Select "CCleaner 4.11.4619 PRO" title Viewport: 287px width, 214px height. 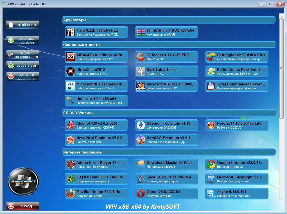click(x=168, y=55)
